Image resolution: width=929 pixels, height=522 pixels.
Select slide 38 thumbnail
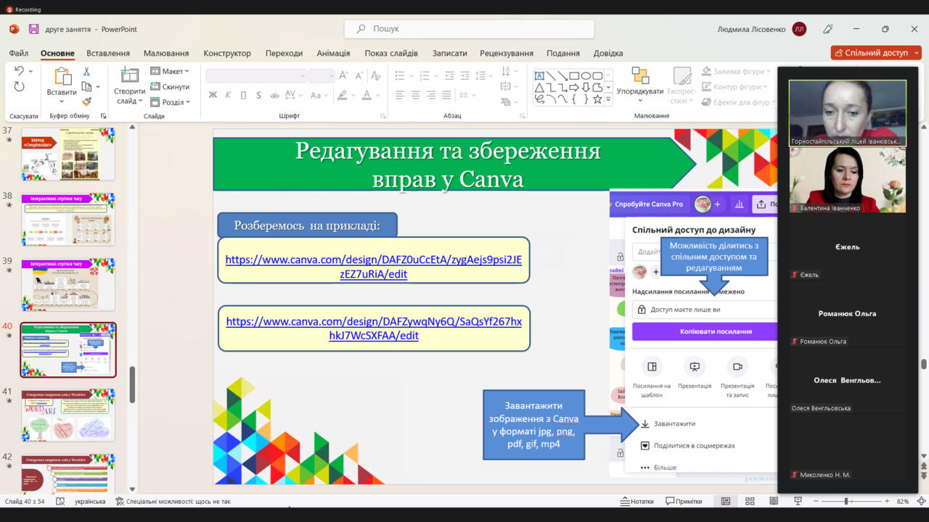[x=68, y=220]
